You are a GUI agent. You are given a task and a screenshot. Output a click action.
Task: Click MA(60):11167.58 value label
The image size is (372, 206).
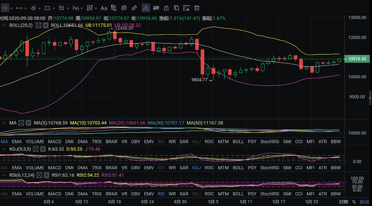(x=205, y=123)
